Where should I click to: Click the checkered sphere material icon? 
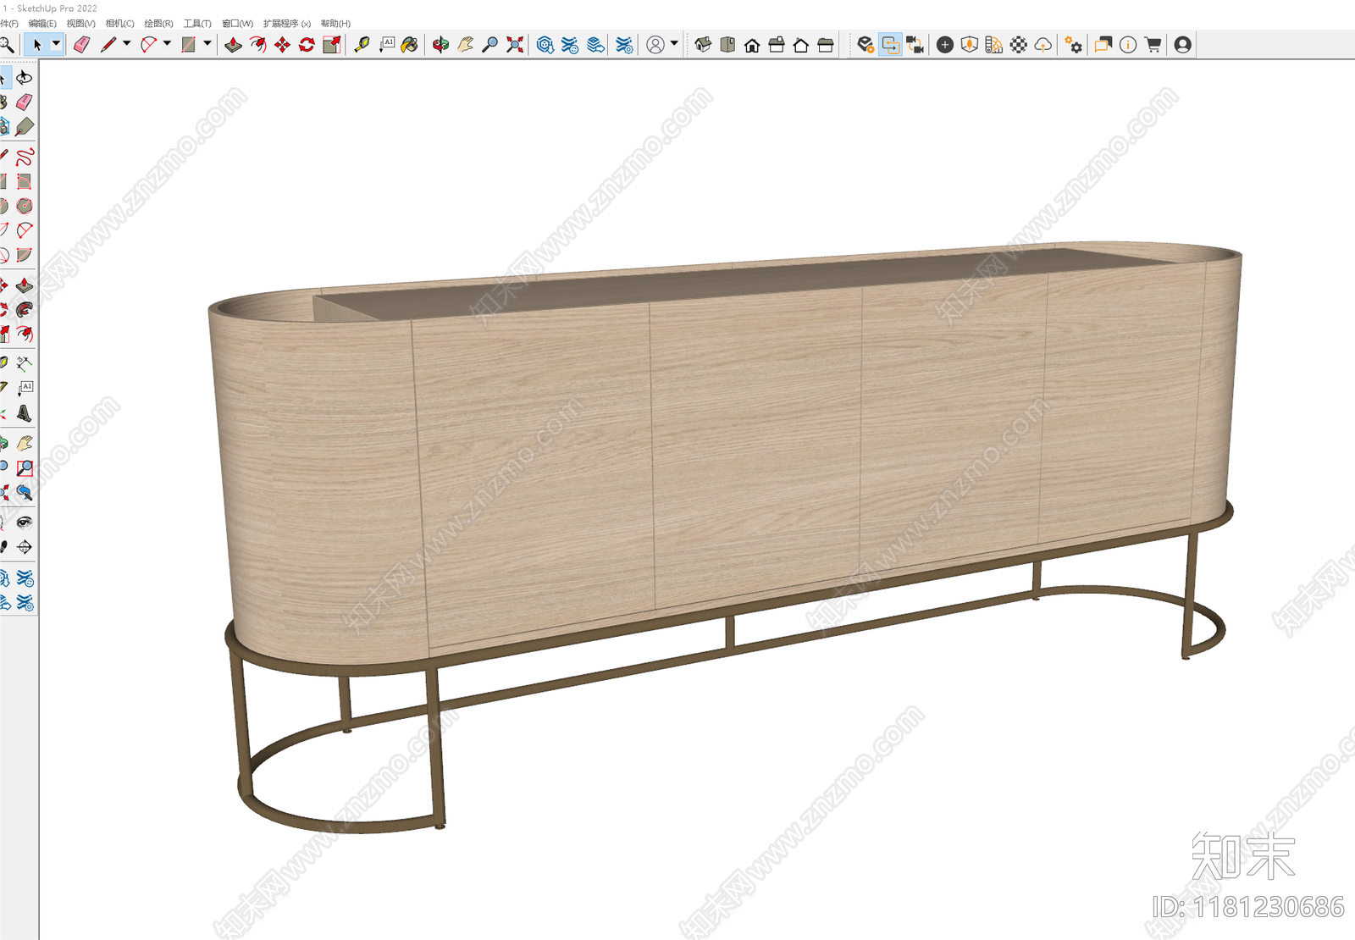coord(1019,45)
